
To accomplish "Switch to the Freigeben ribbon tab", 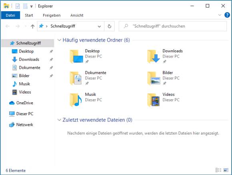I will [52, 15].
